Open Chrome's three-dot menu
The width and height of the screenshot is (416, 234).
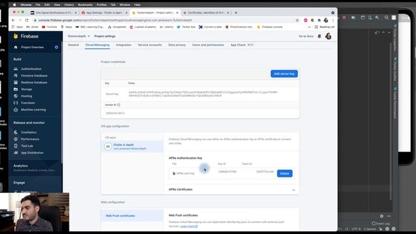pos(333,20)
